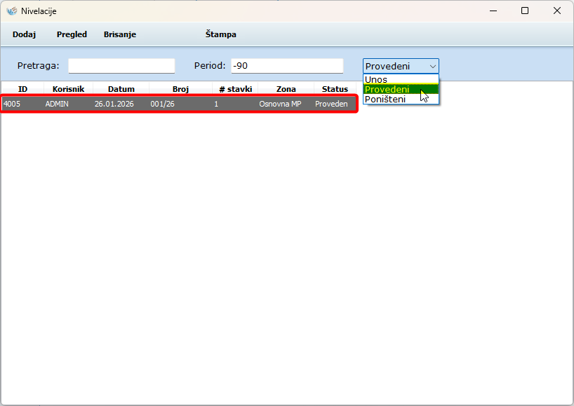Click the Period input field

(287, 66)
